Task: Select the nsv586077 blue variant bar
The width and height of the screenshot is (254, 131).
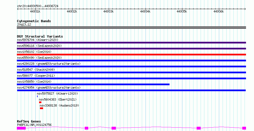Action: [131, 78]
